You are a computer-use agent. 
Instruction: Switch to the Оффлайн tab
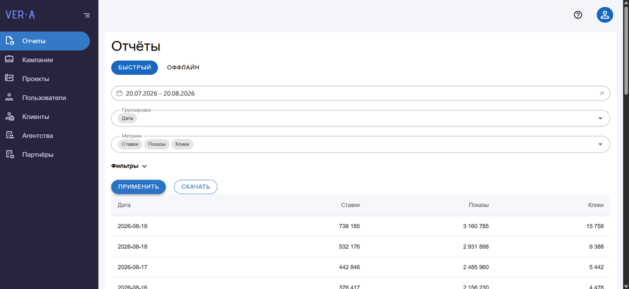[x=183, y=67]
